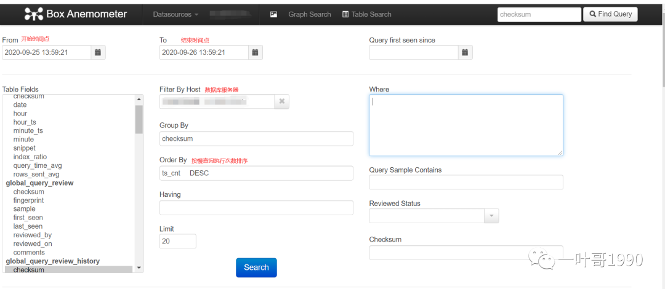Click the From datetime input field
The width and height of the screenshot is (665, 289).
coord(47,52)
